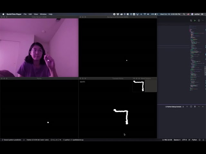Open the Window menu
This screenshot has width=206, height=154.
[x=43, y=14]
